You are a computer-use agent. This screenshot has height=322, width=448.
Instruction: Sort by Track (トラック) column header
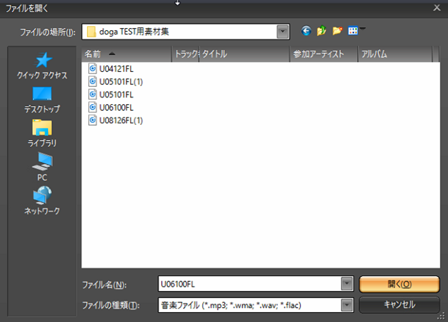tap(186, 54)
